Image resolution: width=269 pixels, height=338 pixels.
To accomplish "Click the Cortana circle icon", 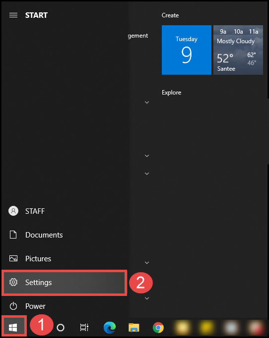I will point(61,328).
